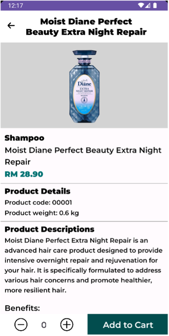Tap the Shampoo category label
169x336 pixels.
click(x=25, y=138)
